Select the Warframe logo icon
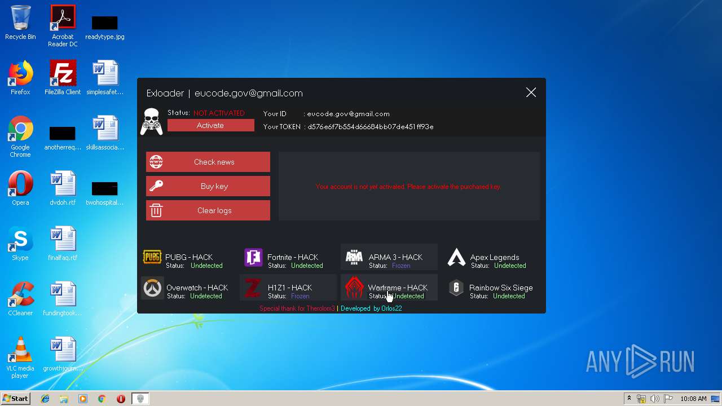 click(354, 288)
